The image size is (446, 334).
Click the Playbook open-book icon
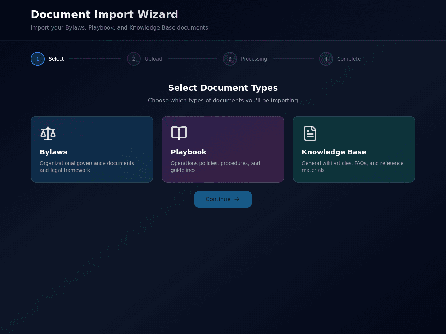point(179,133)
